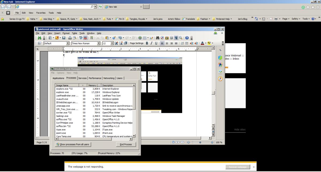Screen dimensions: 321x172
Task: Switch to Applications tab in Task Manager
Action: point(58,78)
